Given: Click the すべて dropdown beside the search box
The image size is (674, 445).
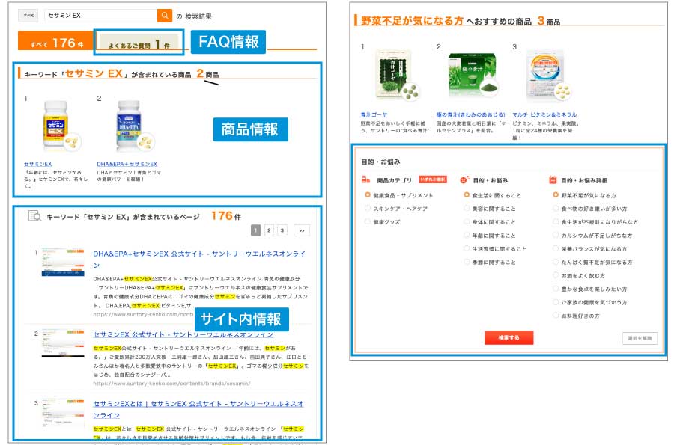Looking at the screenshot, I should pyautogui.click(x=28, y=16).
